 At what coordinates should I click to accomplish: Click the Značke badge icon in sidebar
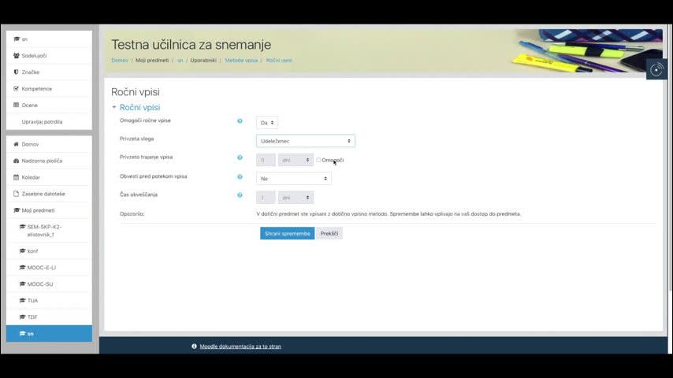[17, 72]
